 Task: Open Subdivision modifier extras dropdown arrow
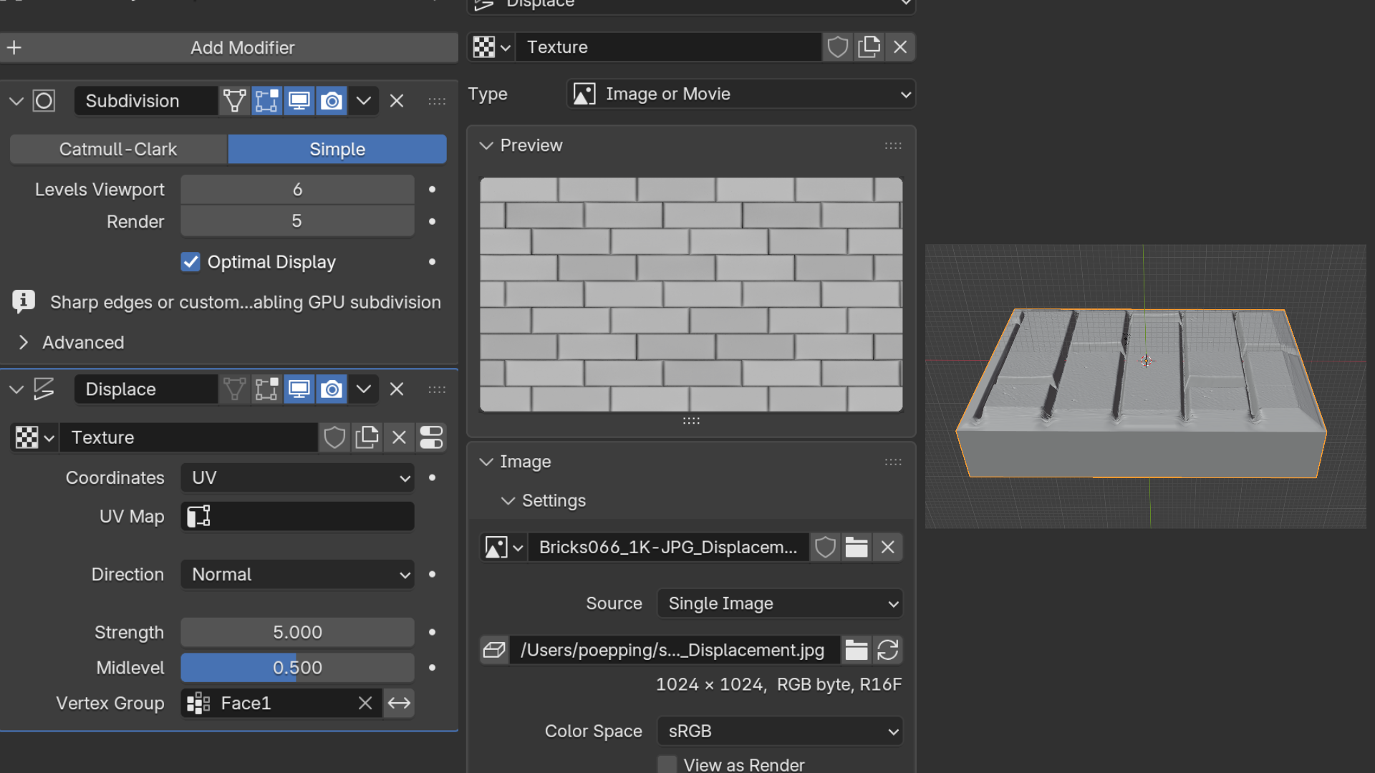[363, 101]
